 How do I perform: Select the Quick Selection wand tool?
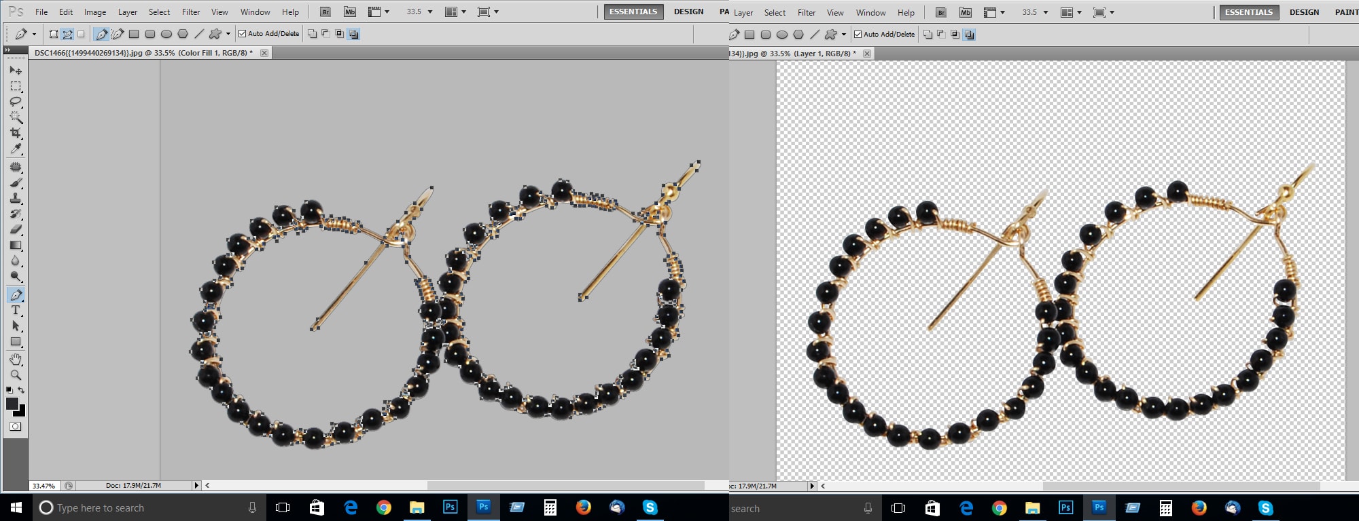16,117
